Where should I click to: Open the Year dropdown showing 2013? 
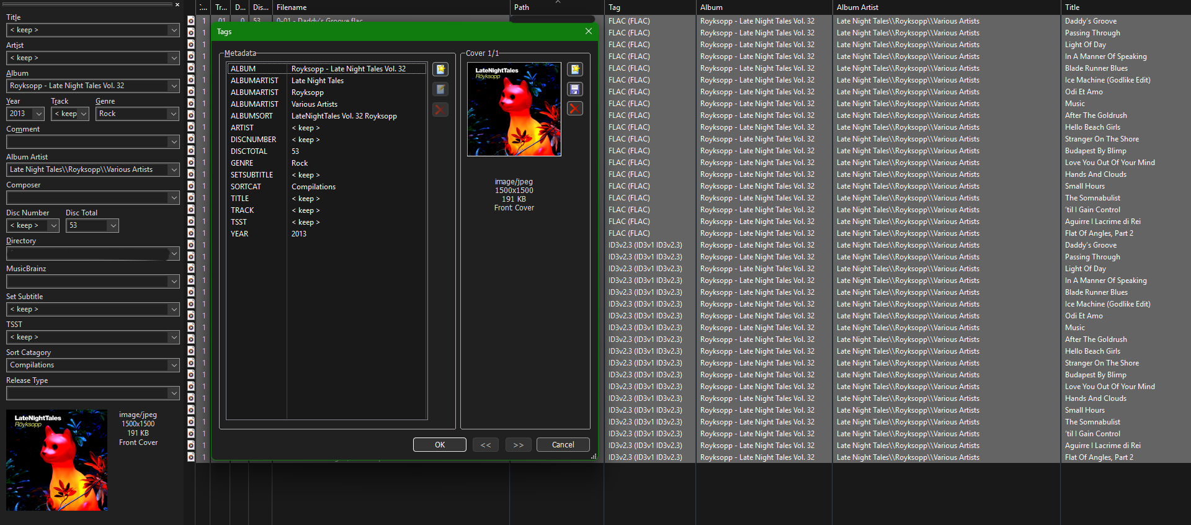click(39, 114)
